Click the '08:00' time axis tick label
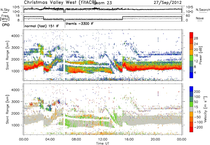The height and width of the screenshot is (145, 210). pyautogui.click(x=76, y=140)
